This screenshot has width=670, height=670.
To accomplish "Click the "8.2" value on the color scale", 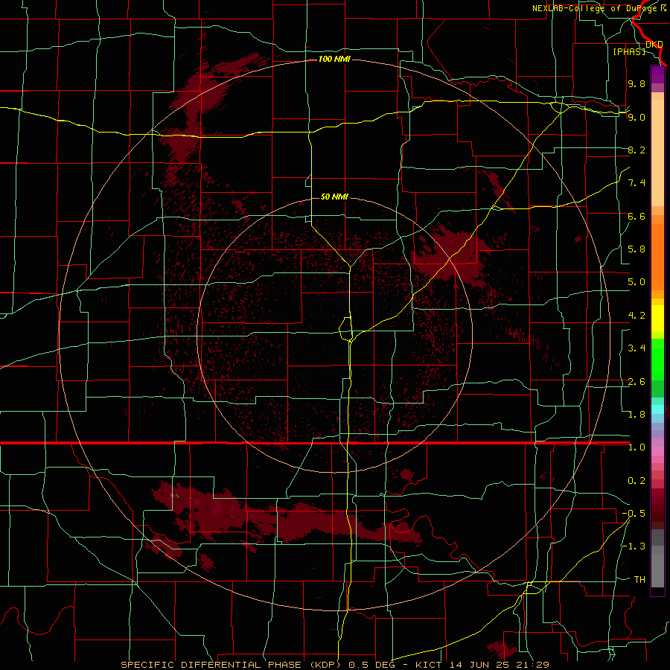I will tap(636, 150).
